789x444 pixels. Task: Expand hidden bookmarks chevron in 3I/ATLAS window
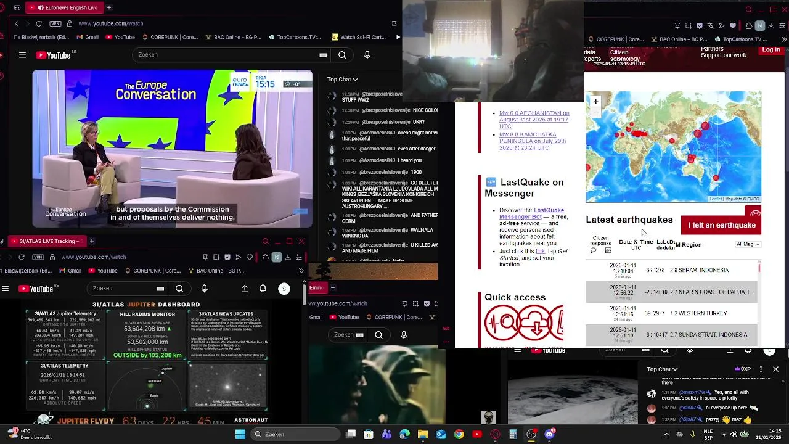pos(301,271)
